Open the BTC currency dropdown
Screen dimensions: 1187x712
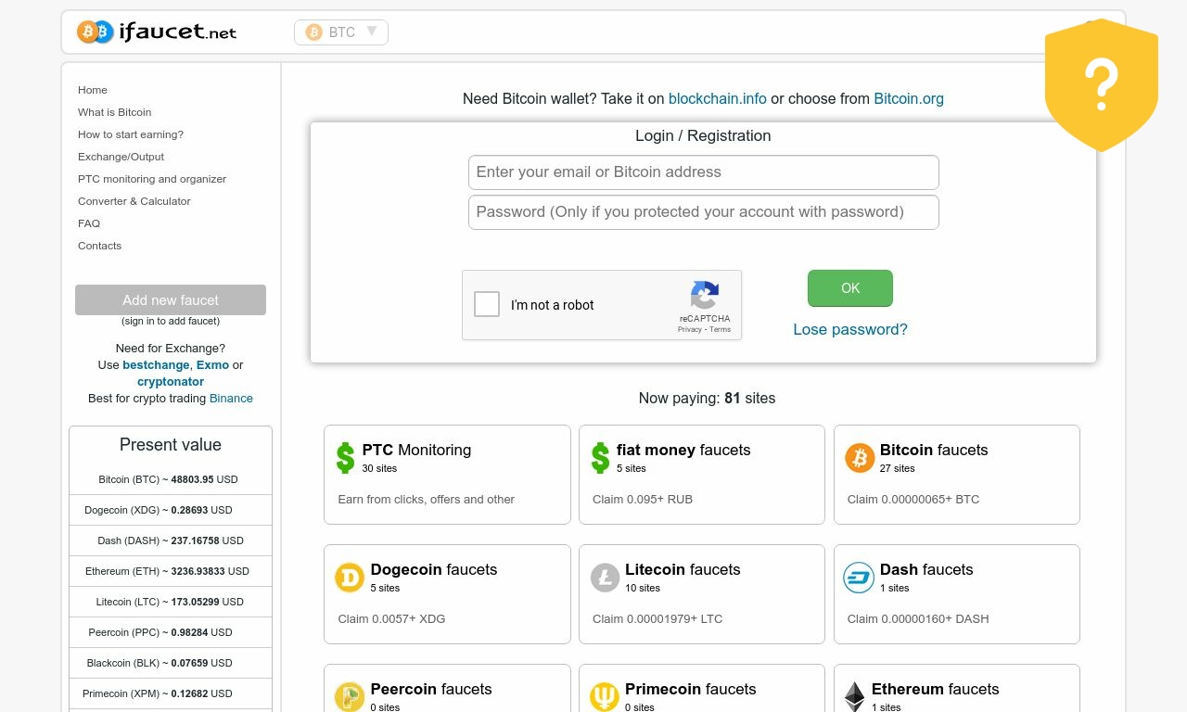click(341, 32)
